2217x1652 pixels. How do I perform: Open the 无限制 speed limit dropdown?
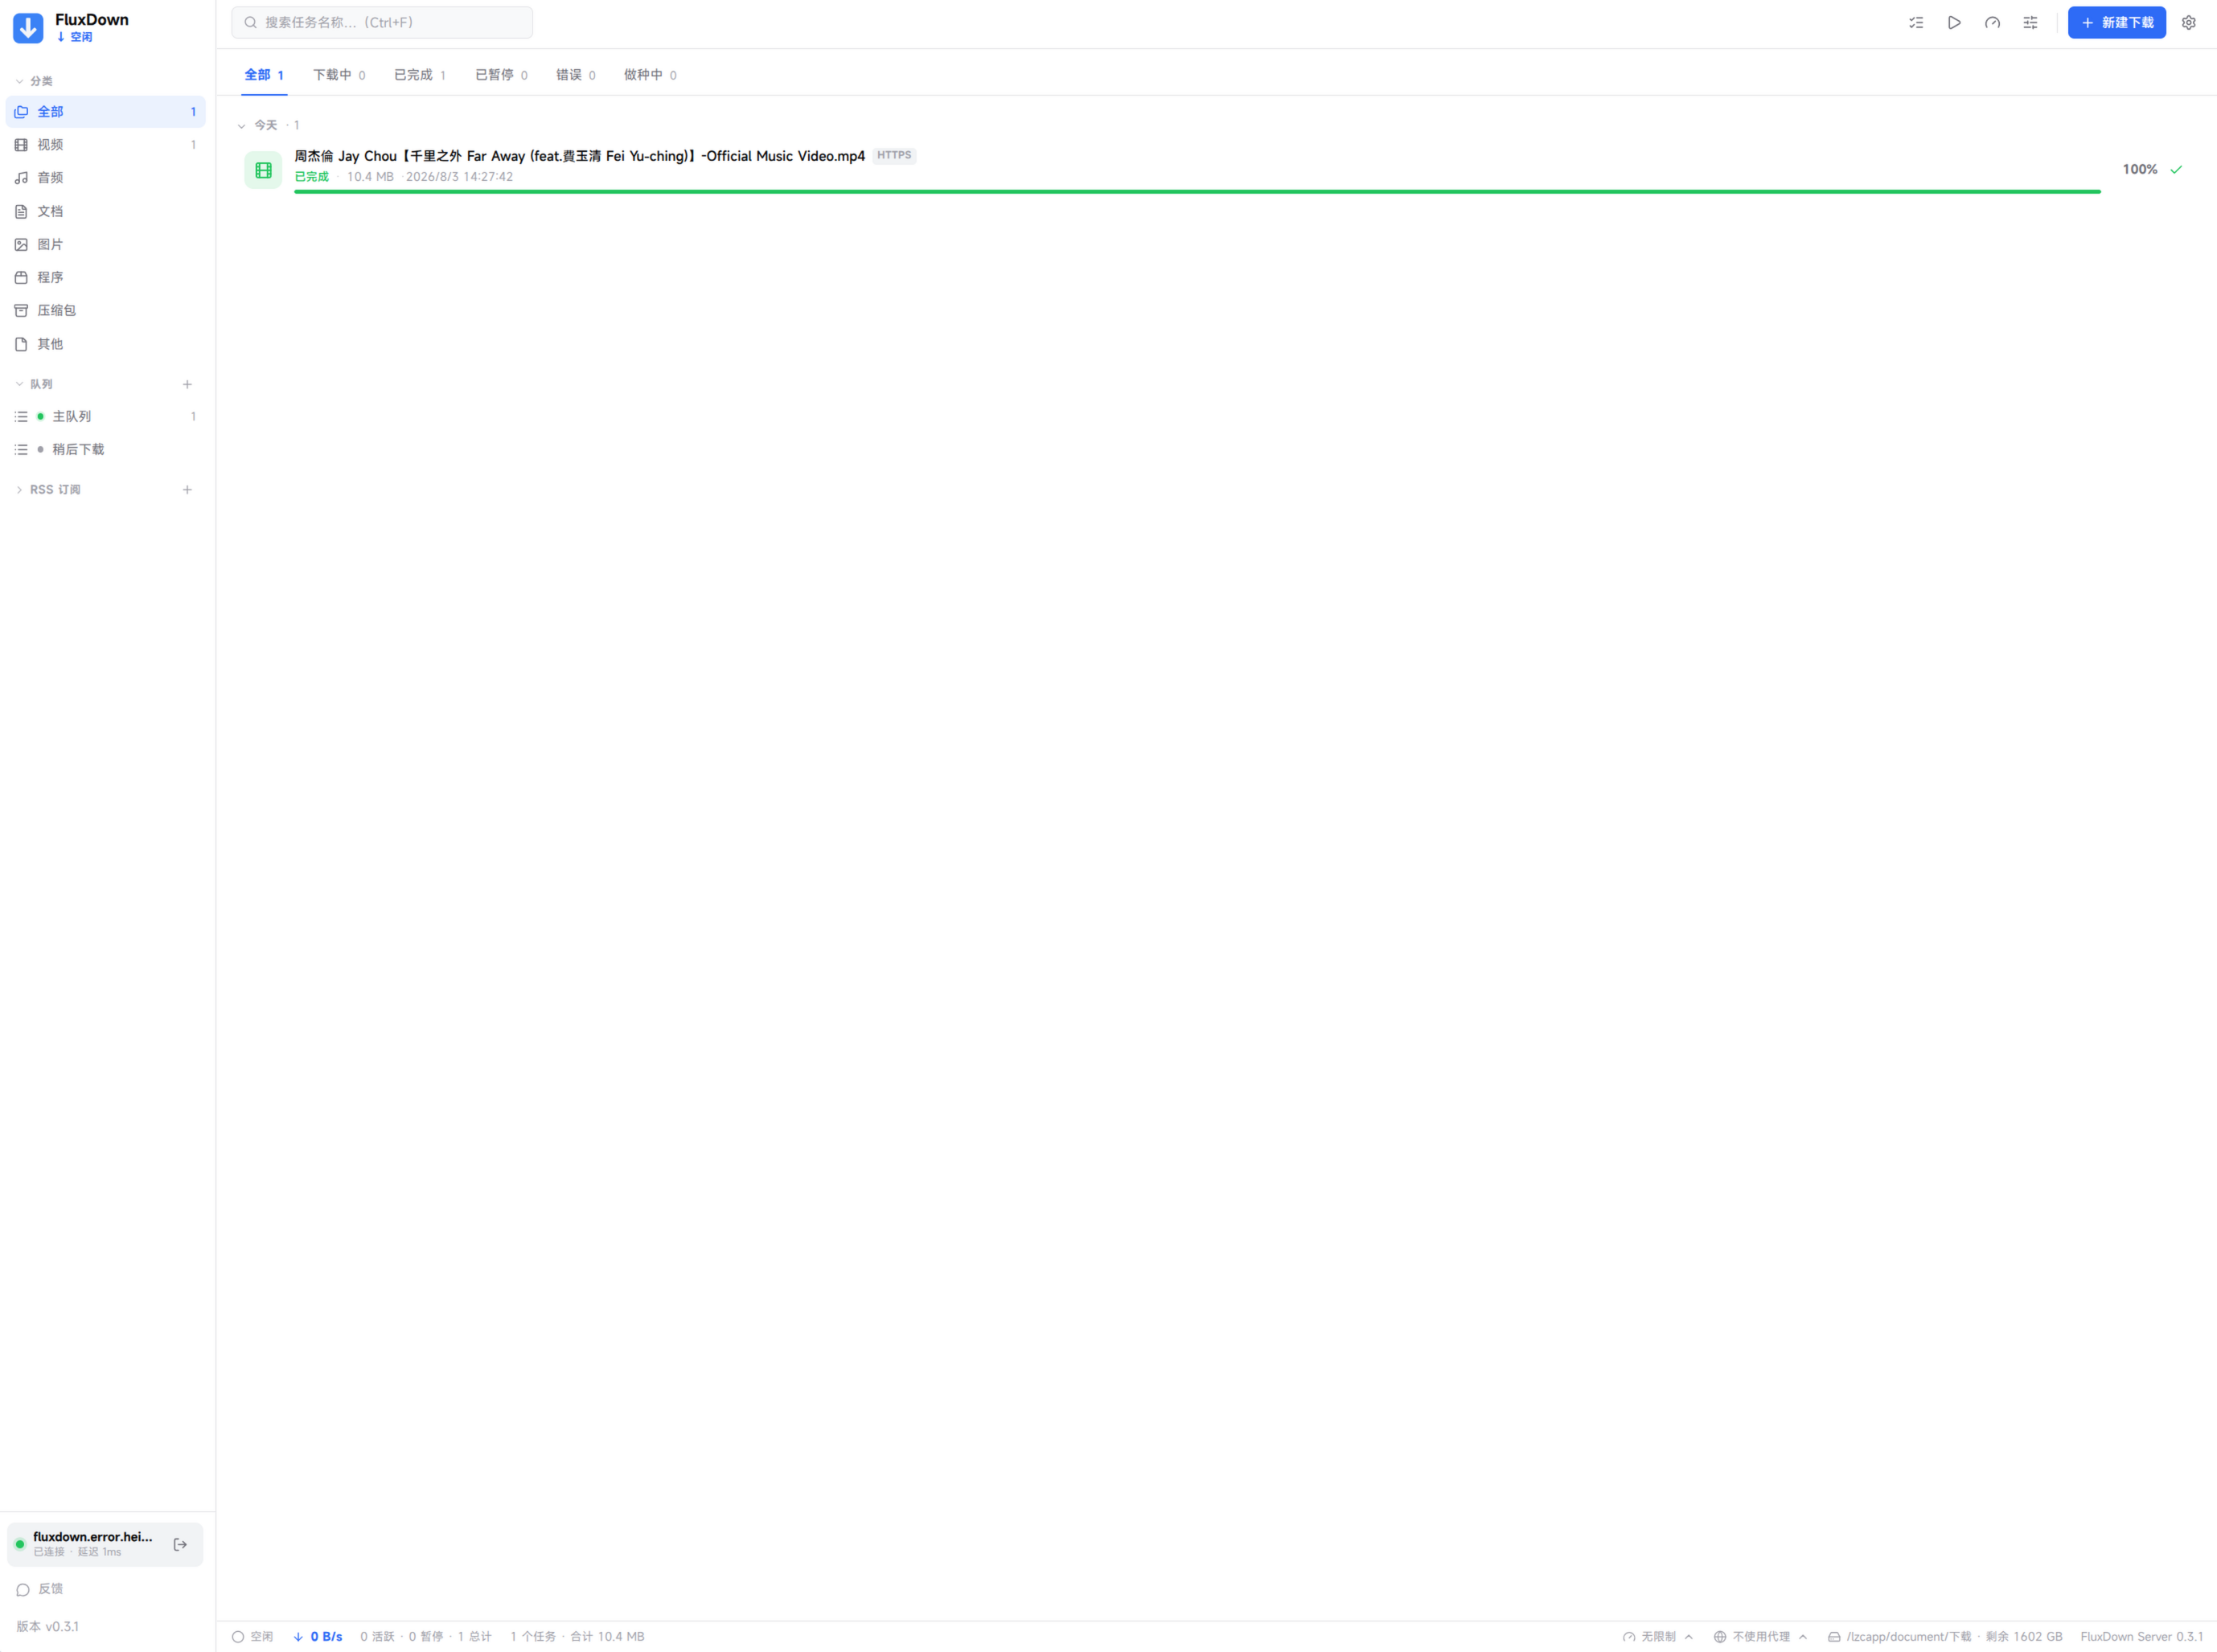[1658, 1636]
